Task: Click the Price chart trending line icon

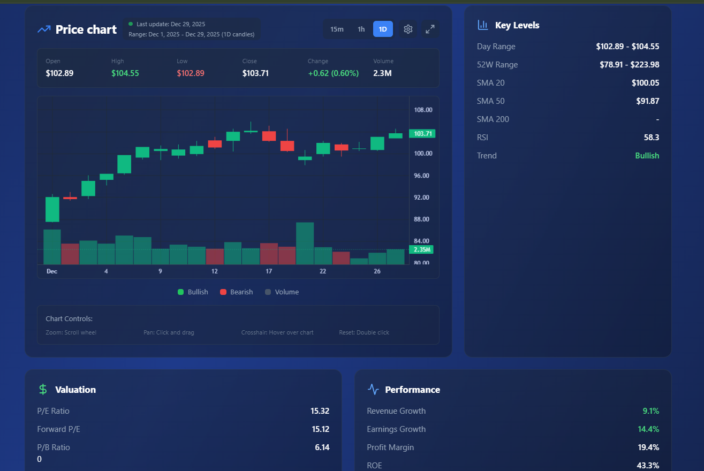Action: coord(44,29)
